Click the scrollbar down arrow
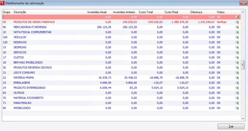248x131 pixels. click(x=243, y=119)
